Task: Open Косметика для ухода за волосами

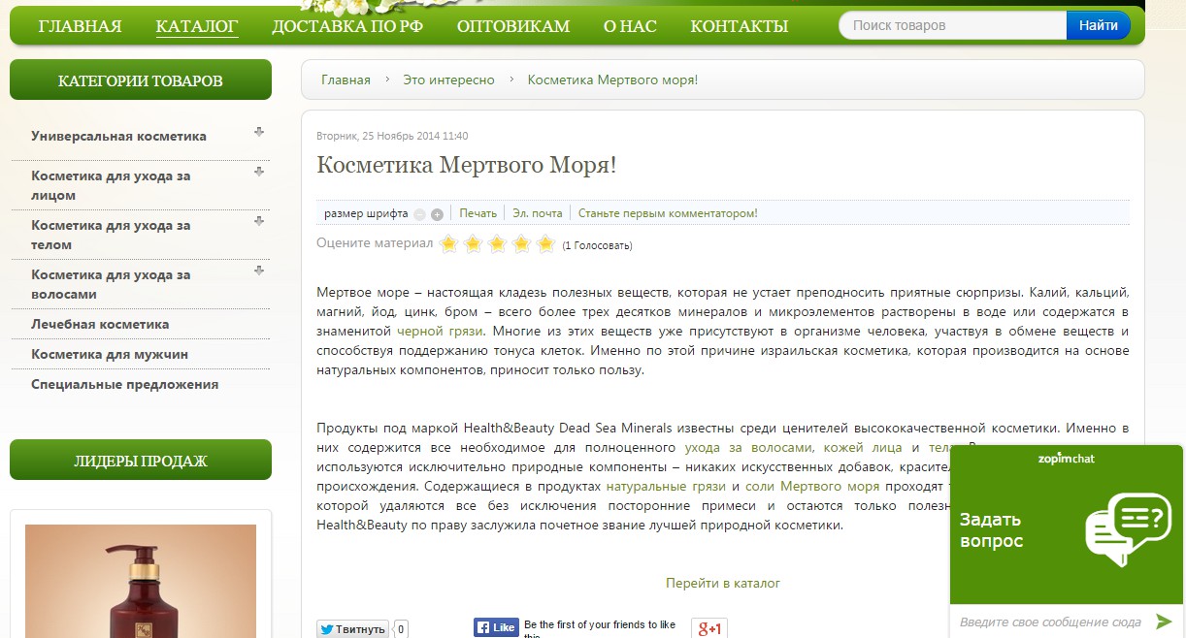Action: [x=111, y=284]
